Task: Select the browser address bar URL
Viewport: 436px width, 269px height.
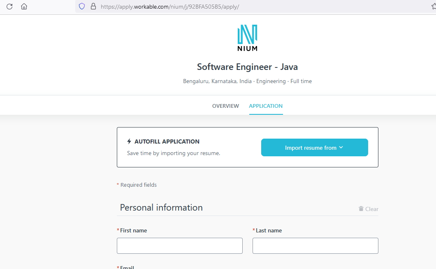Action: point(169,7)
